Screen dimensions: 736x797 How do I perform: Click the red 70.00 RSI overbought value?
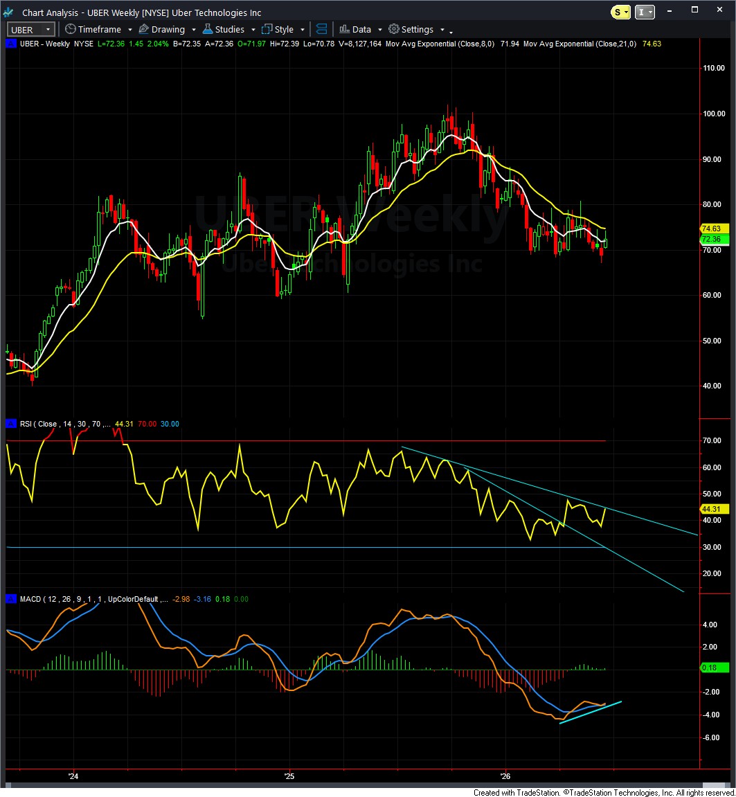tap(147, 424)
